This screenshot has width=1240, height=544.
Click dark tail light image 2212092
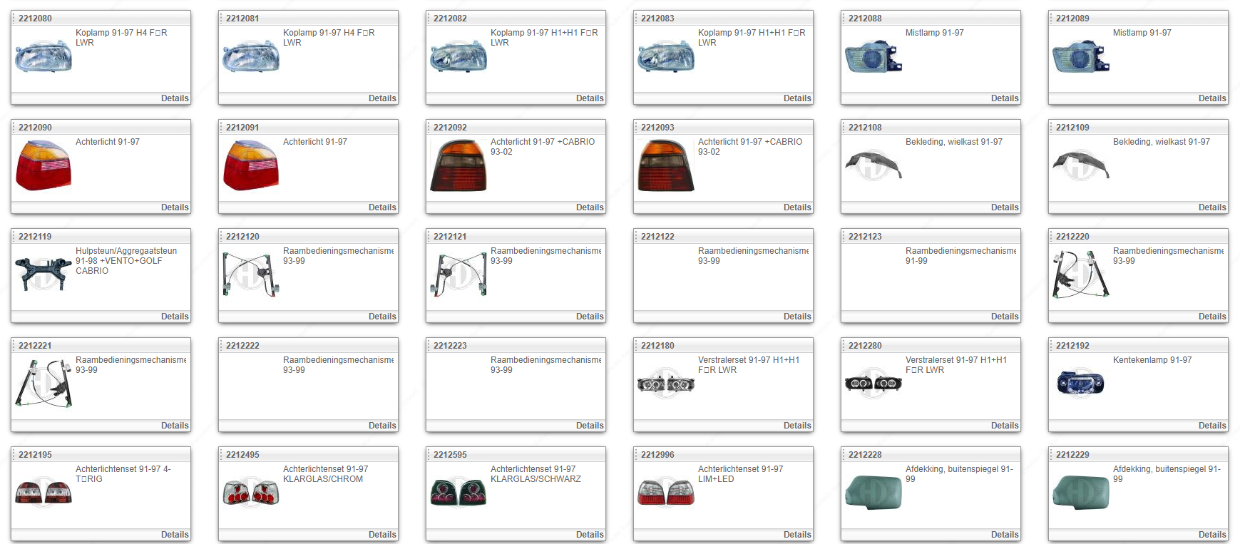[x=458, y=166]
